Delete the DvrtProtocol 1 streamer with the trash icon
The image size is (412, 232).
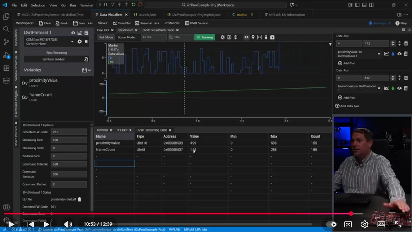point(86,33)
